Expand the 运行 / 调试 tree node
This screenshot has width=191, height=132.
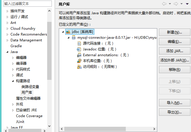[7, 17]
